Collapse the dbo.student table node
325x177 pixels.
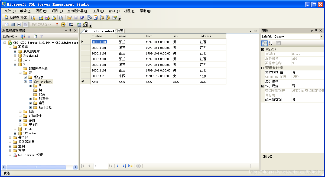click(x=25, y=81)
